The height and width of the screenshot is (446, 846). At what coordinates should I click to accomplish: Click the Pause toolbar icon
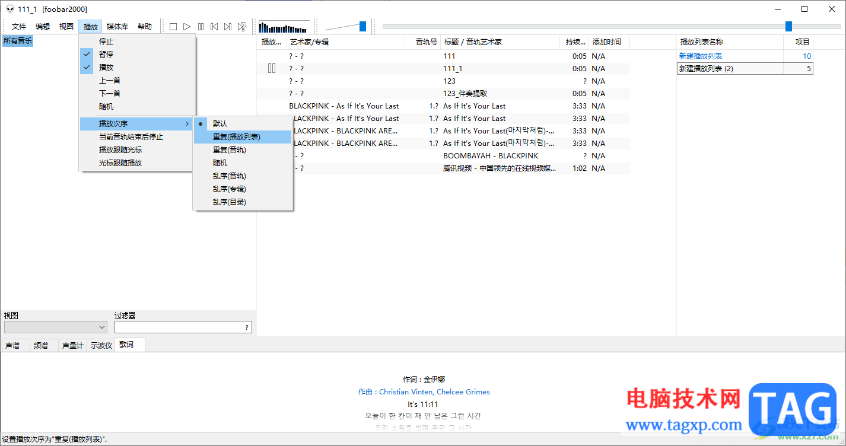pos(201,27)
